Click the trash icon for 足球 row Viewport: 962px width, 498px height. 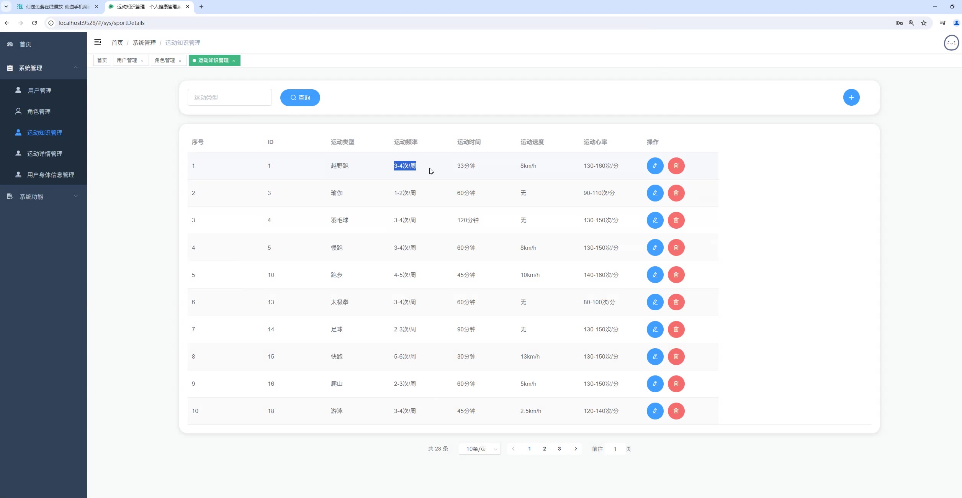[x=676, y=329]
